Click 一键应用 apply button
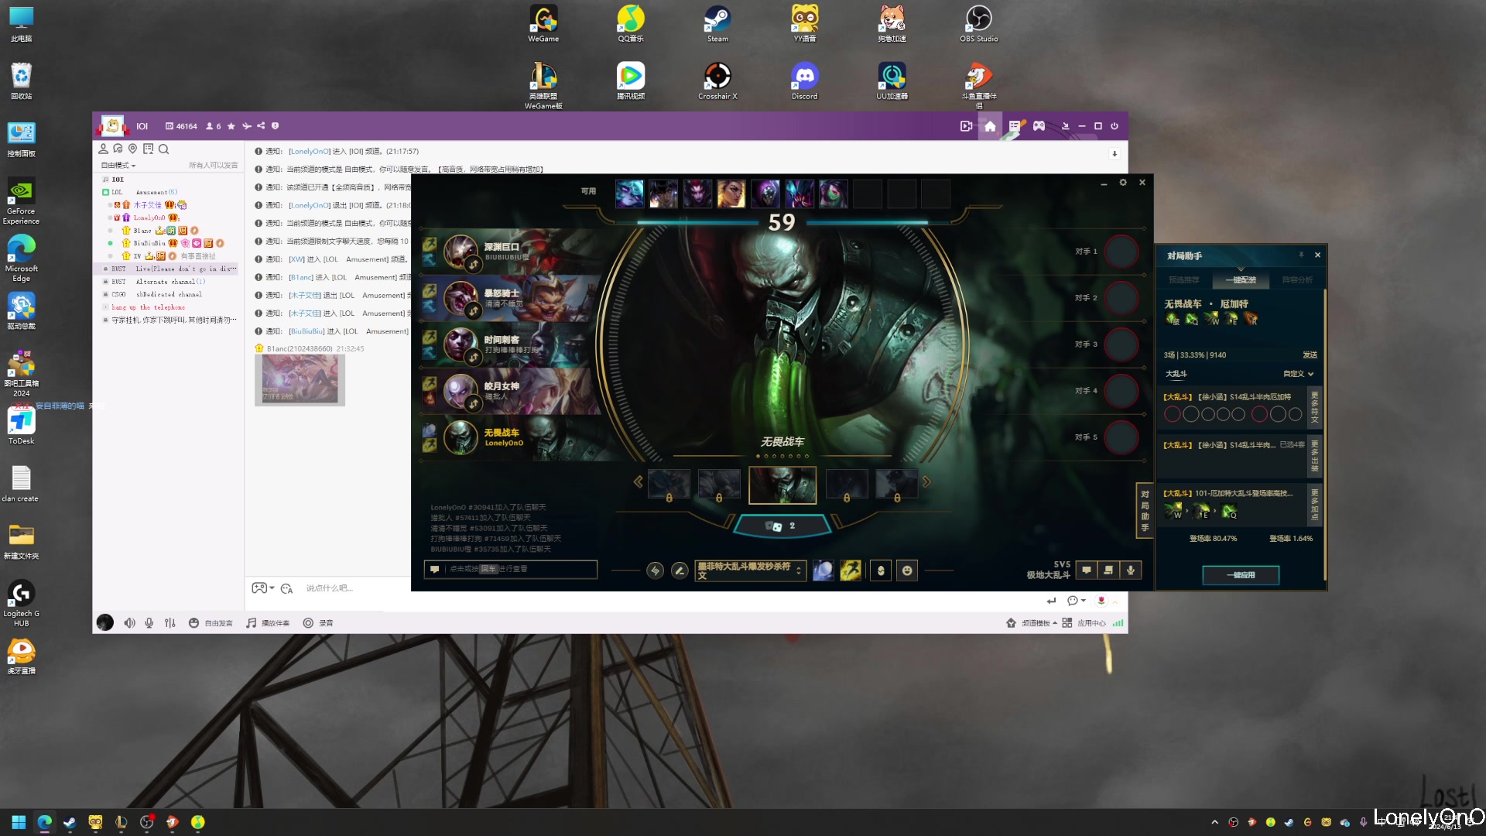The width and height of the screenshot is (1486, 836). pos(1241,575)
